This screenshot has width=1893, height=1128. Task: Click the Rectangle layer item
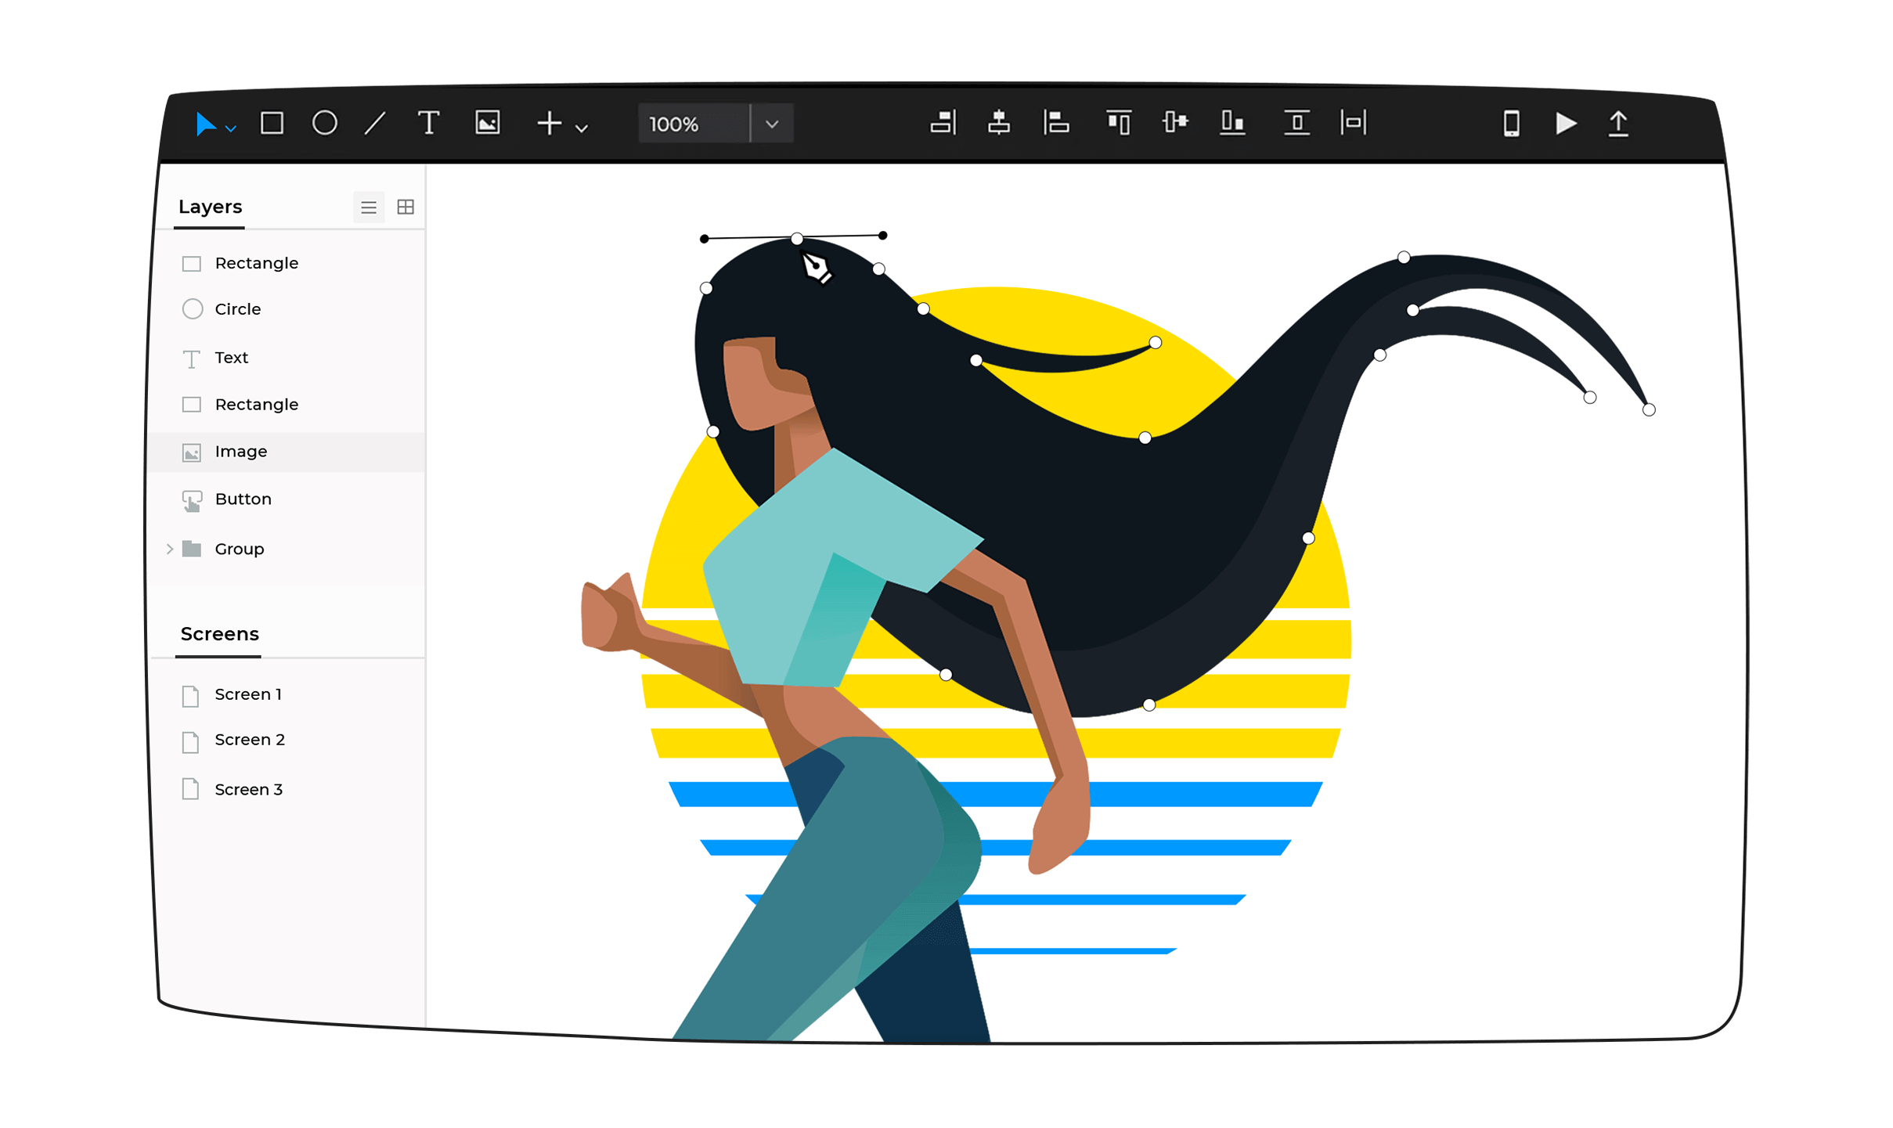[x=257, y=262]
